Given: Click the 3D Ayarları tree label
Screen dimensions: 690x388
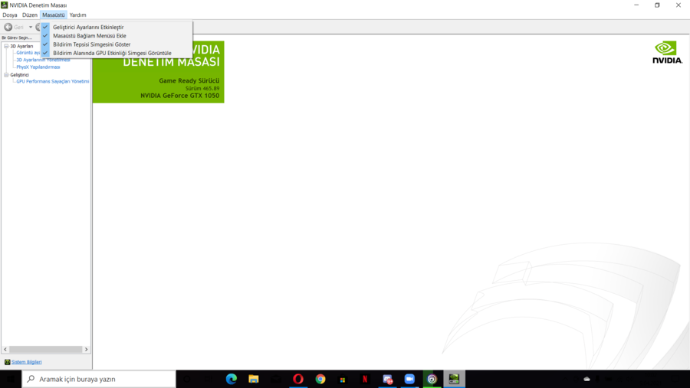Looking at the screenshot, I should tap(21, 46).
